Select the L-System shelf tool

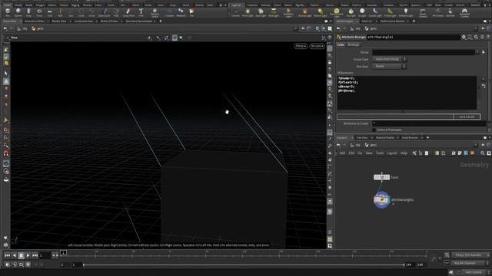tap(169, 12)
